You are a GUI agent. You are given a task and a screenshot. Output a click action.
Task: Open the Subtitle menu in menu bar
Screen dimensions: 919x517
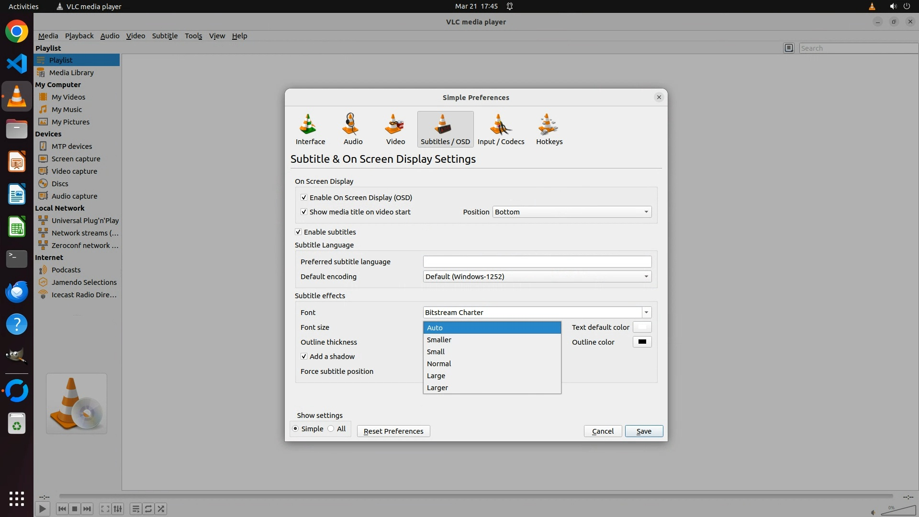click(x=165, y=36)
